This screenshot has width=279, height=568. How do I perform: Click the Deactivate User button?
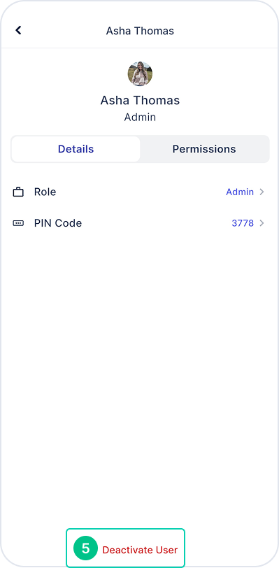click(140, 550)
